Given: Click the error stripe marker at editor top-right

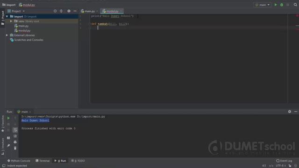Looking at the screenshot, I should (x=297, y=15).
